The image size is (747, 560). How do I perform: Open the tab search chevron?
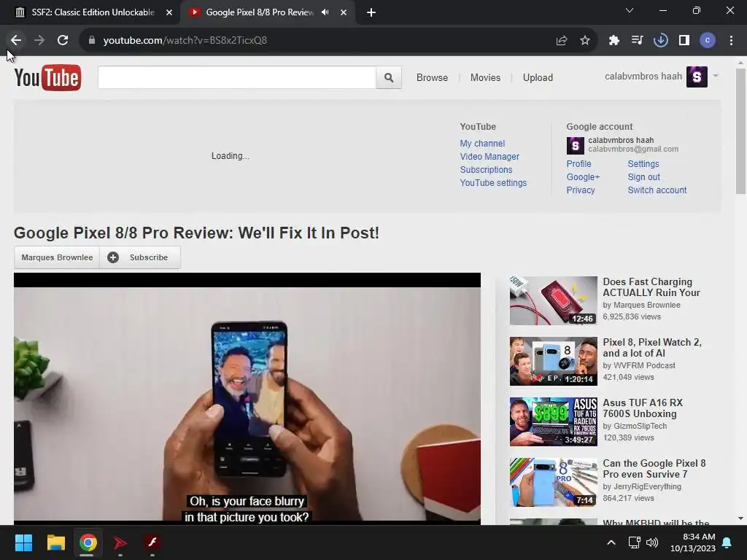point(630,10)
